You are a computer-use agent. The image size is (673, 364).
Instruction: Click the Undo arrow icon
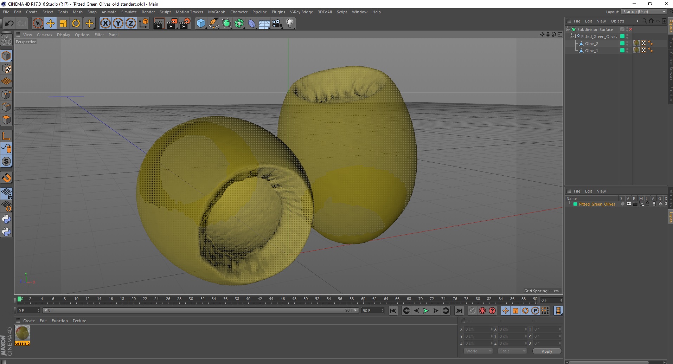pyautogui.click(x=9, y=24)
